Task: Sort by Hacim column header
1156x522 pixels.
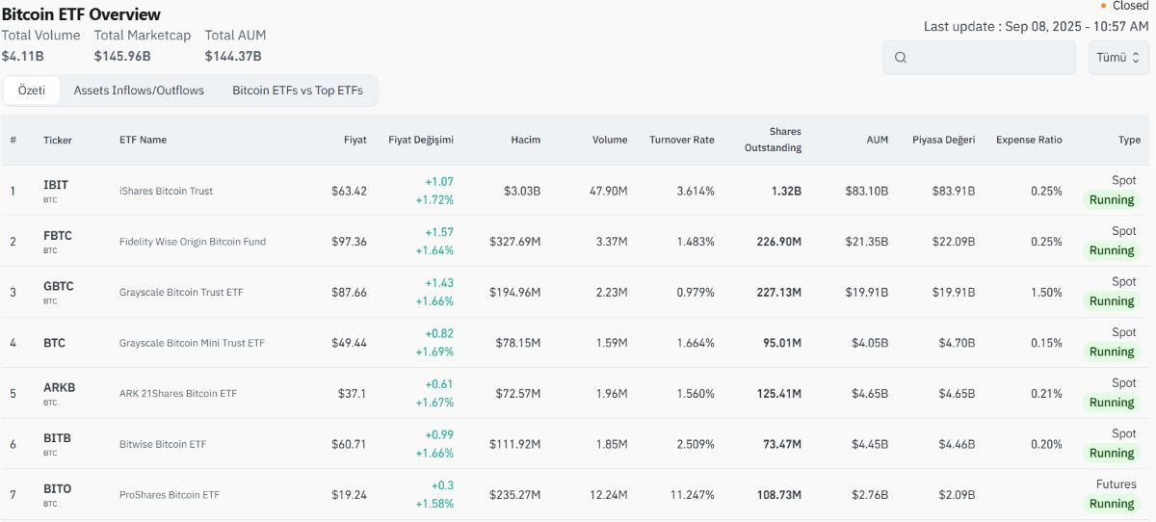Action: pos(526,140)
